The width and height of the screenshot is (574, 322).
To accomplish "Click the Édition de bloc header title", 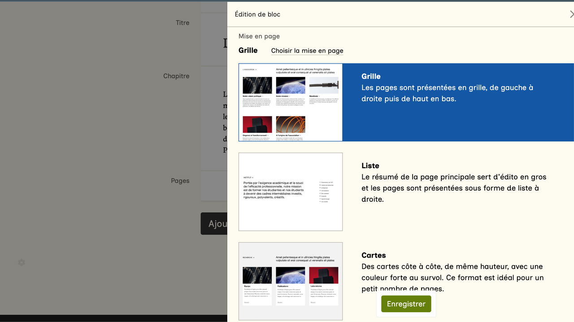I will click(257, 14).
